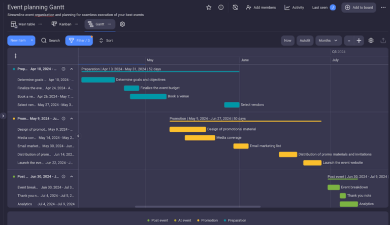Open Gantt settings gear near zoom controls
This screenshot has height=225, width=390.
[371, 41]
